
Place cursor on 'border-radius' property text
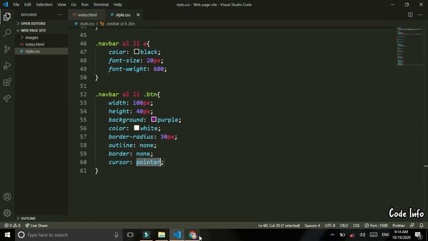pos(131,137)
